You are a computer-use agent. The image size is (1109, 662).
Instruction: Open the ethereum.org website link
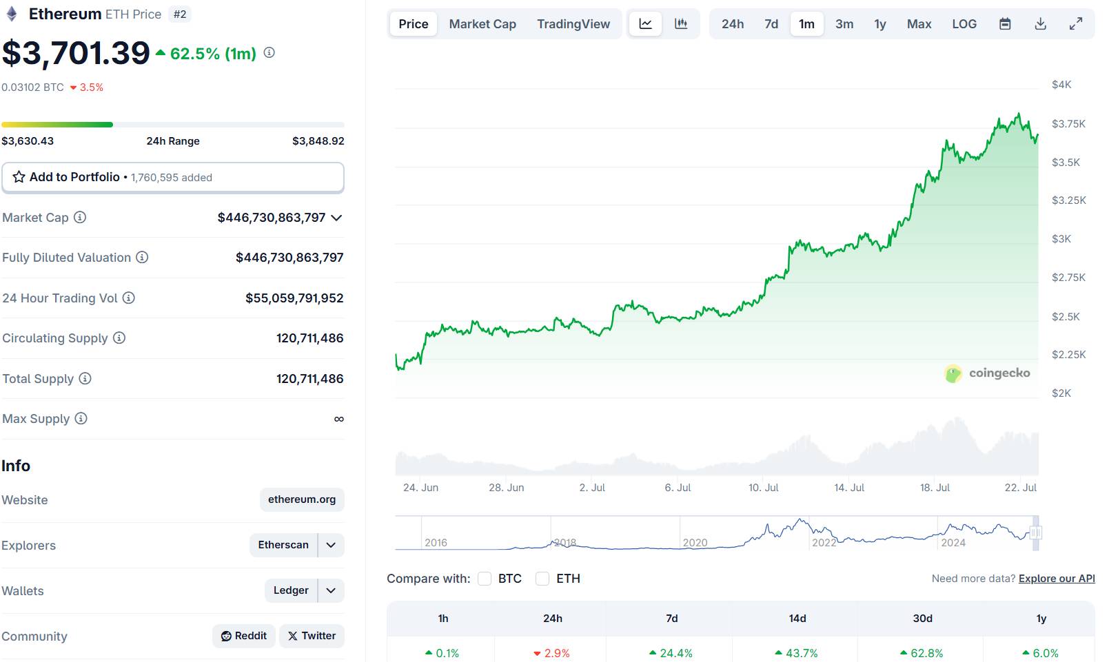pos(302,499)
